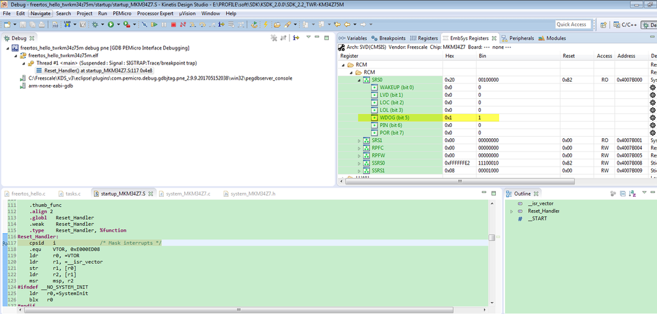Click the Resume execution icon
The width and height of the screenshot is (657, 314).
(x=154, y=24)
